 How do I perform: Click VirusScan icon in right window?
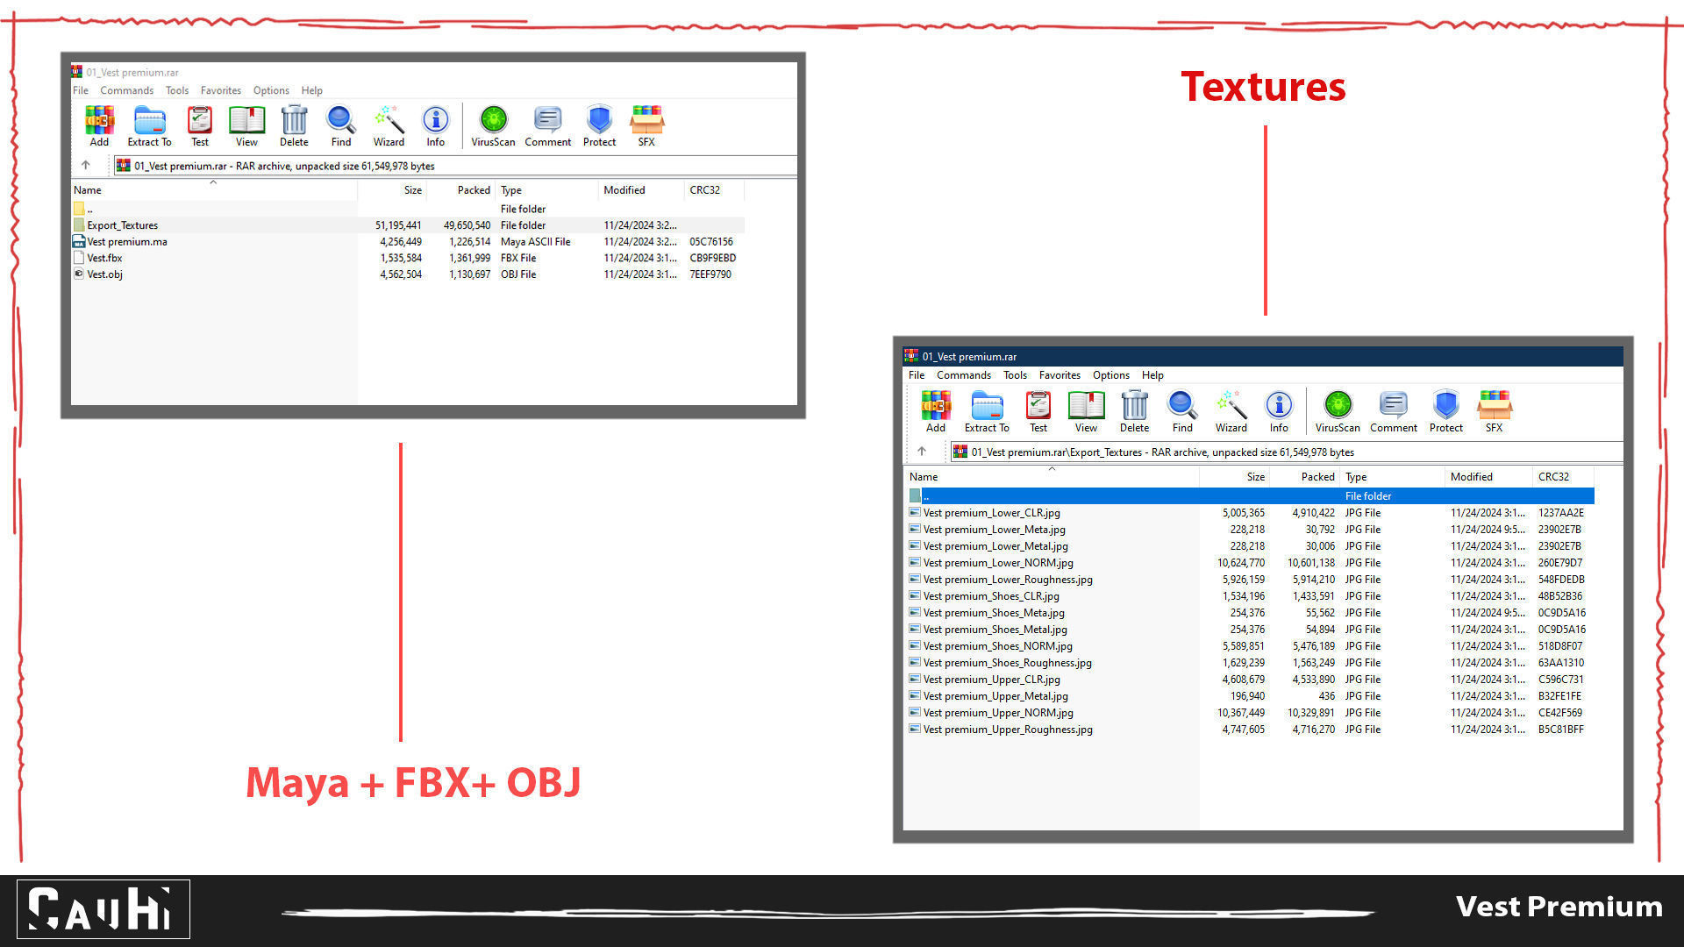pyautogui.click(x=1337, y=410)
